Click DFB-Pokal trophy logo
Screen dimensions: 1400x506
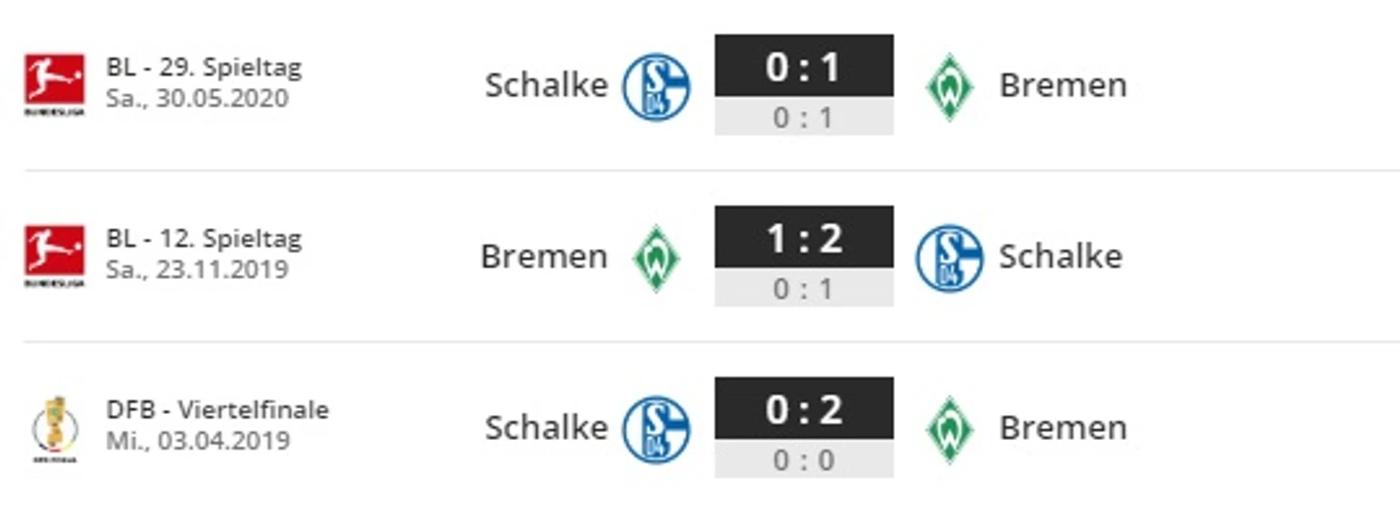coord(55,427)
